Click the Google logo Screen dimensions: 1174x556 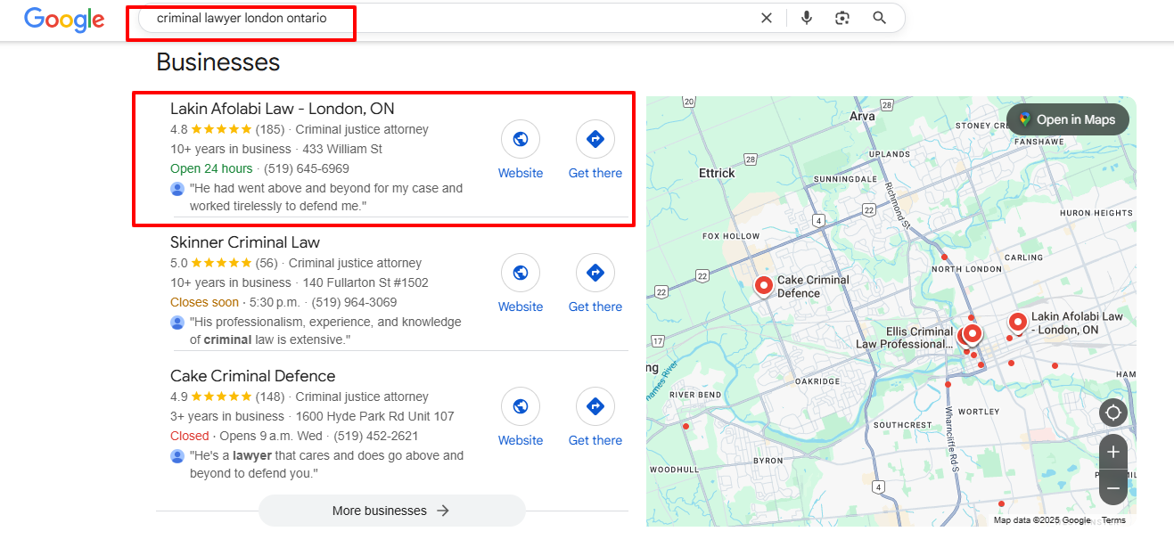point(64,19)
